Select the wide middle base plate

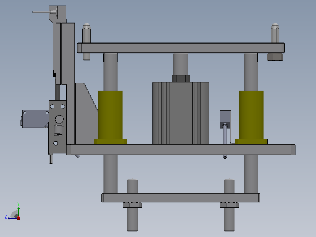pyautogui.click(x=181, y=150)
